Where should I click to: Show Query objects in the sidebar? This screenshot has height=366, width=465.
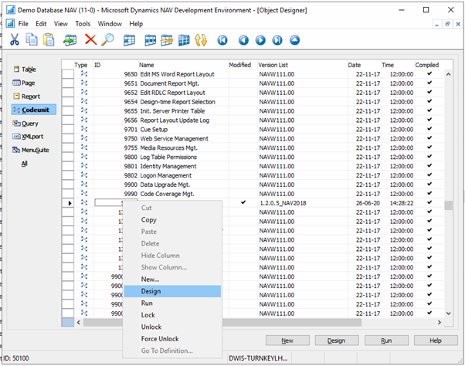29,124
